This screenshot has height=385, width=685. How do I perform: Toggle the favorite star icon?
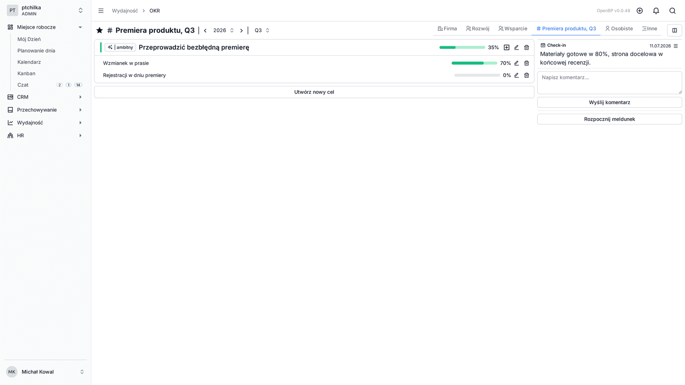click(x=100, y=30)
